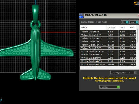Click the METAL WEIGHTS panel title
The image size is (139, 104).
96,15
